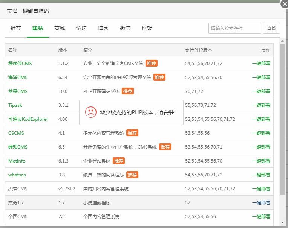Click the 查找 search button
Image resolution: width=288 pixels, height=228 pixels.
coord(271,28)
